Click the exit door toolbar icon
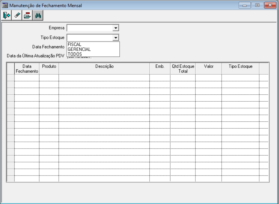Image resolution: width=279 pixels, height=204 pixels. tap(7, 15)
